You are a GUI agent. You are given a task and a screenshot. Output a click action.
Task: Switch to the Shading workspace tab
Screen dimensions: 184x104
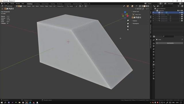(53, 4)
